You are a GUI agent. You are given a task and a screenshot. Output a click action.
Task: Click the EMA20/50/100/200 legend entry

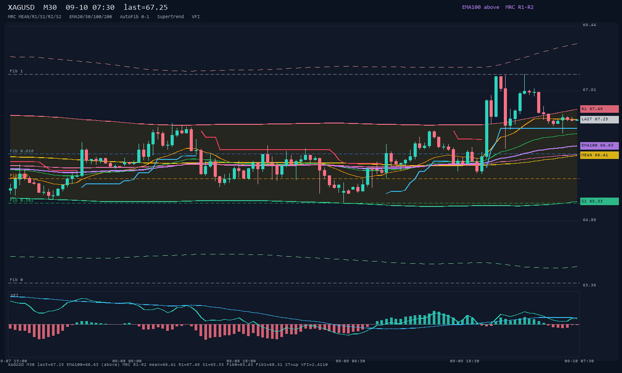[91, 17]
